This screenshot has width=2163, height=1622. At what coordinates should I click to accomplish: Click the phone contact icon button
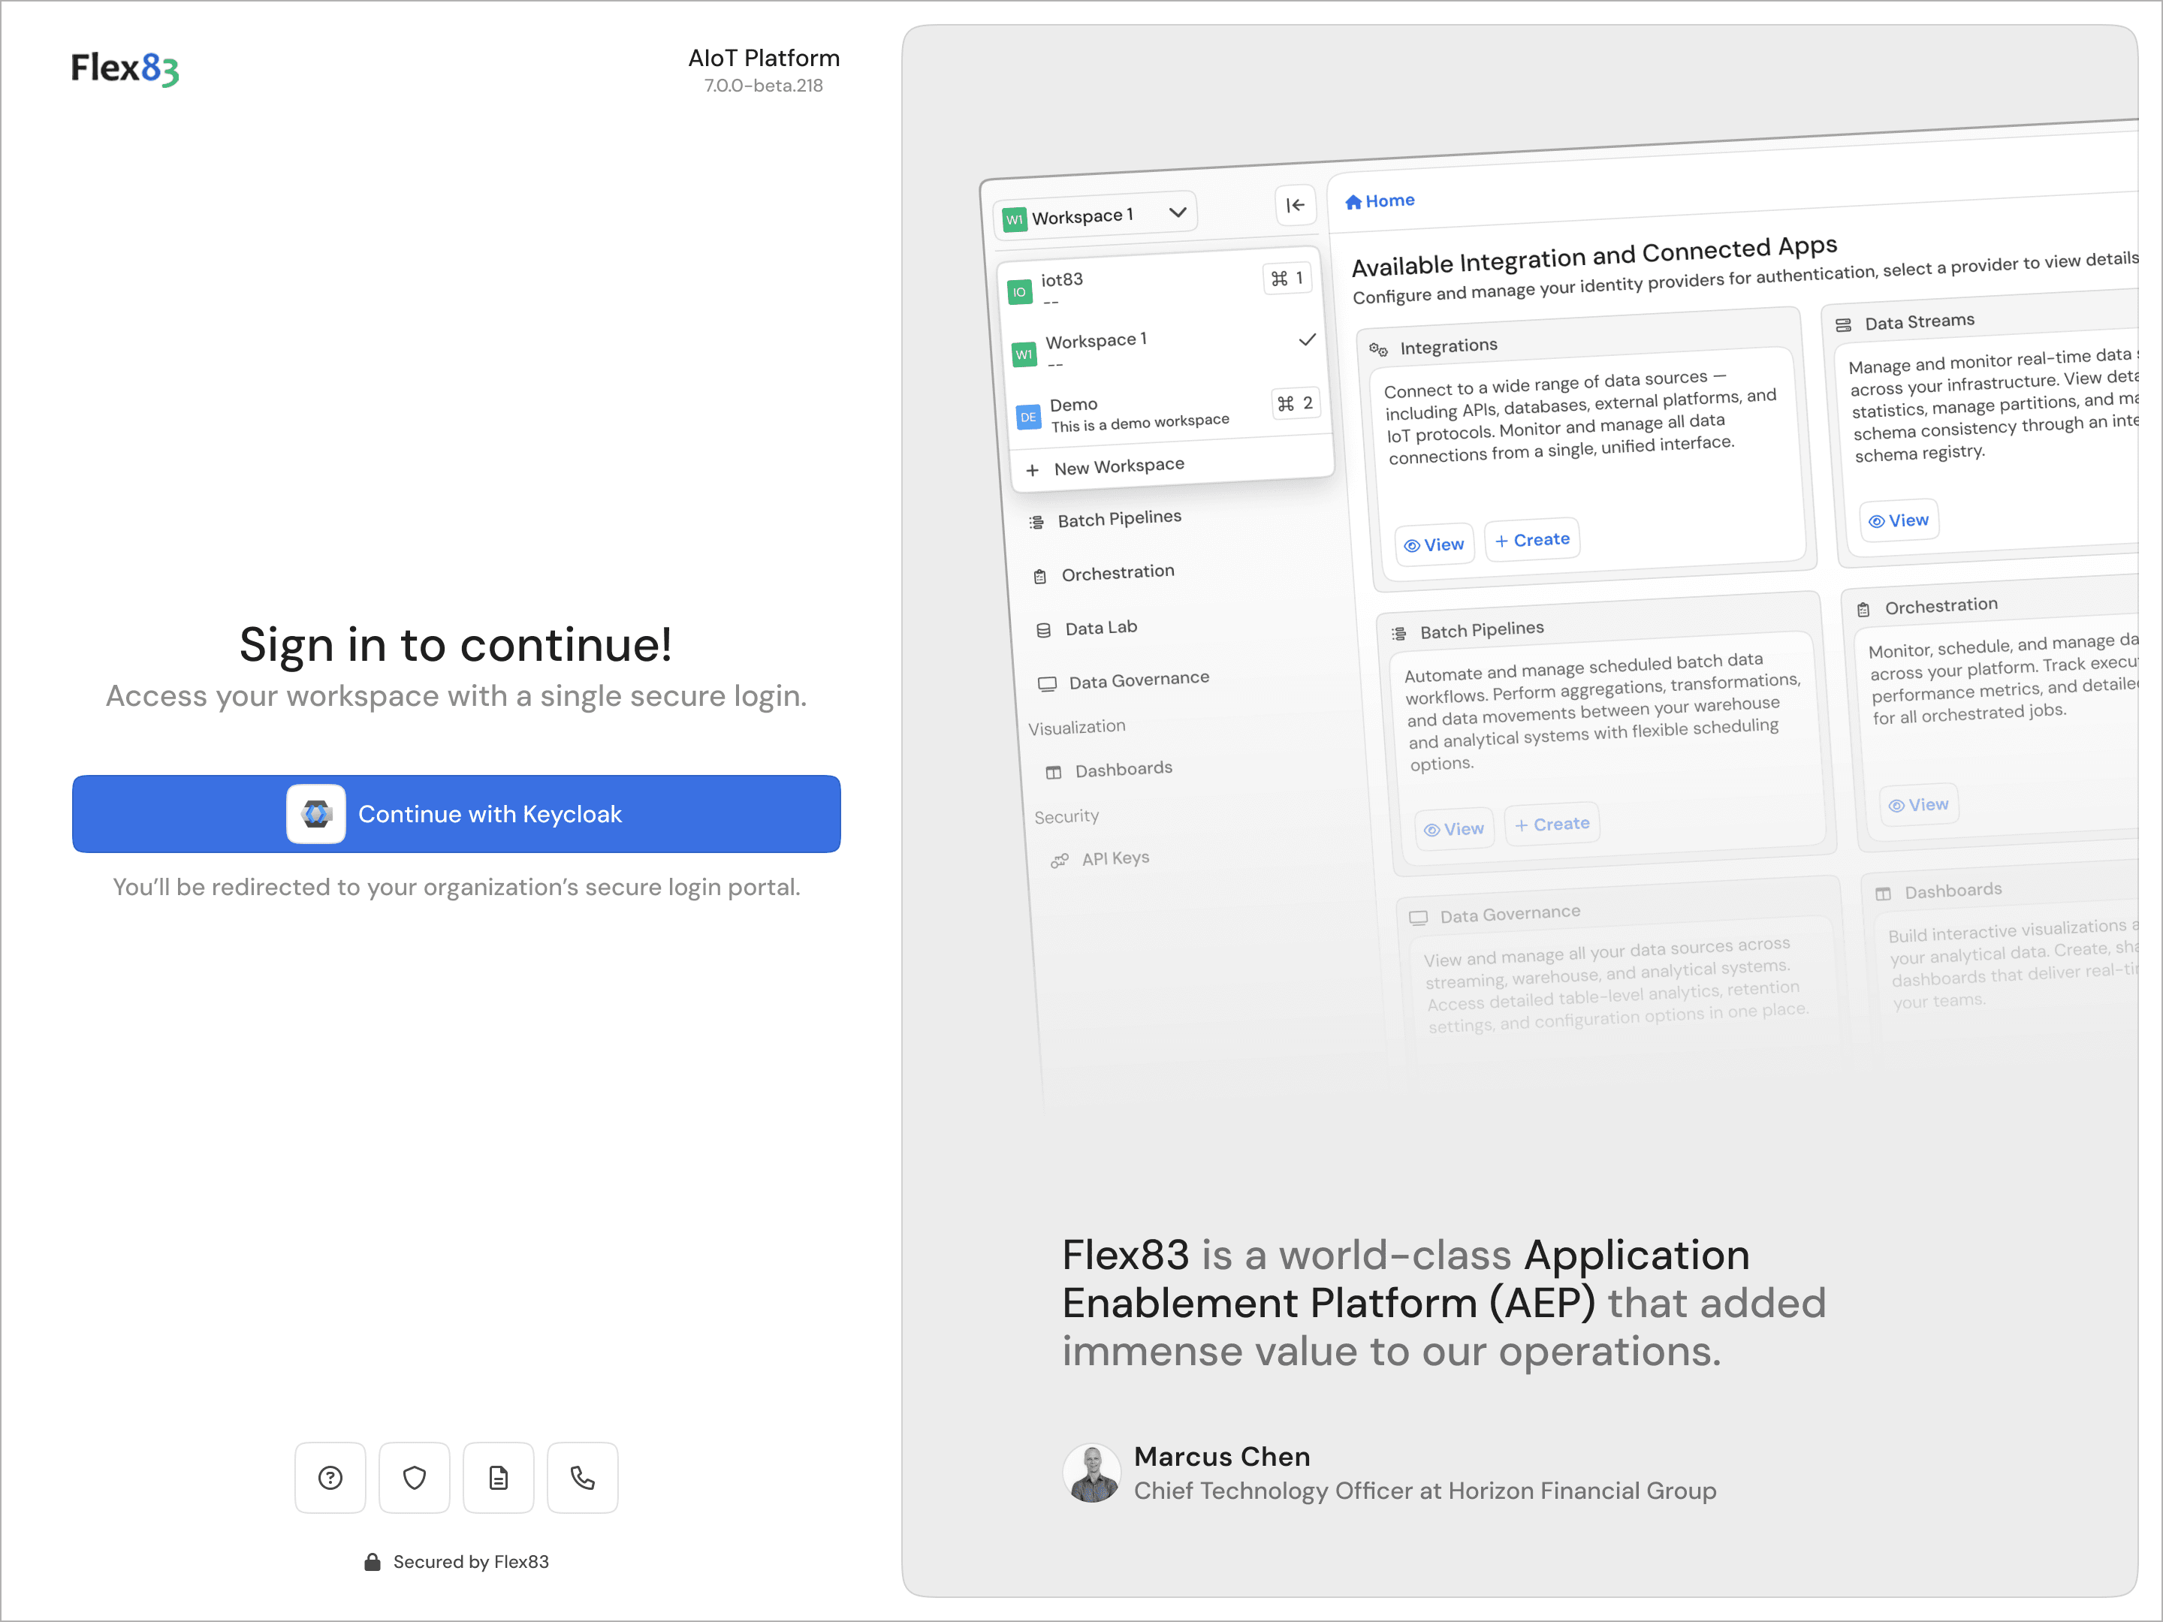click(583, 1477)
